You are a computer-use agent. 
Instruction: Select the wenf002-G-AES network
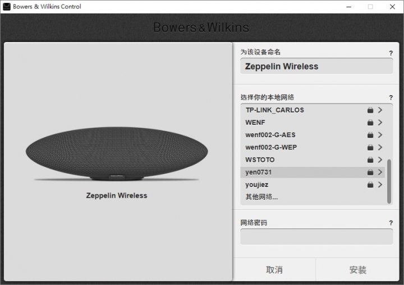coord(313,135)
